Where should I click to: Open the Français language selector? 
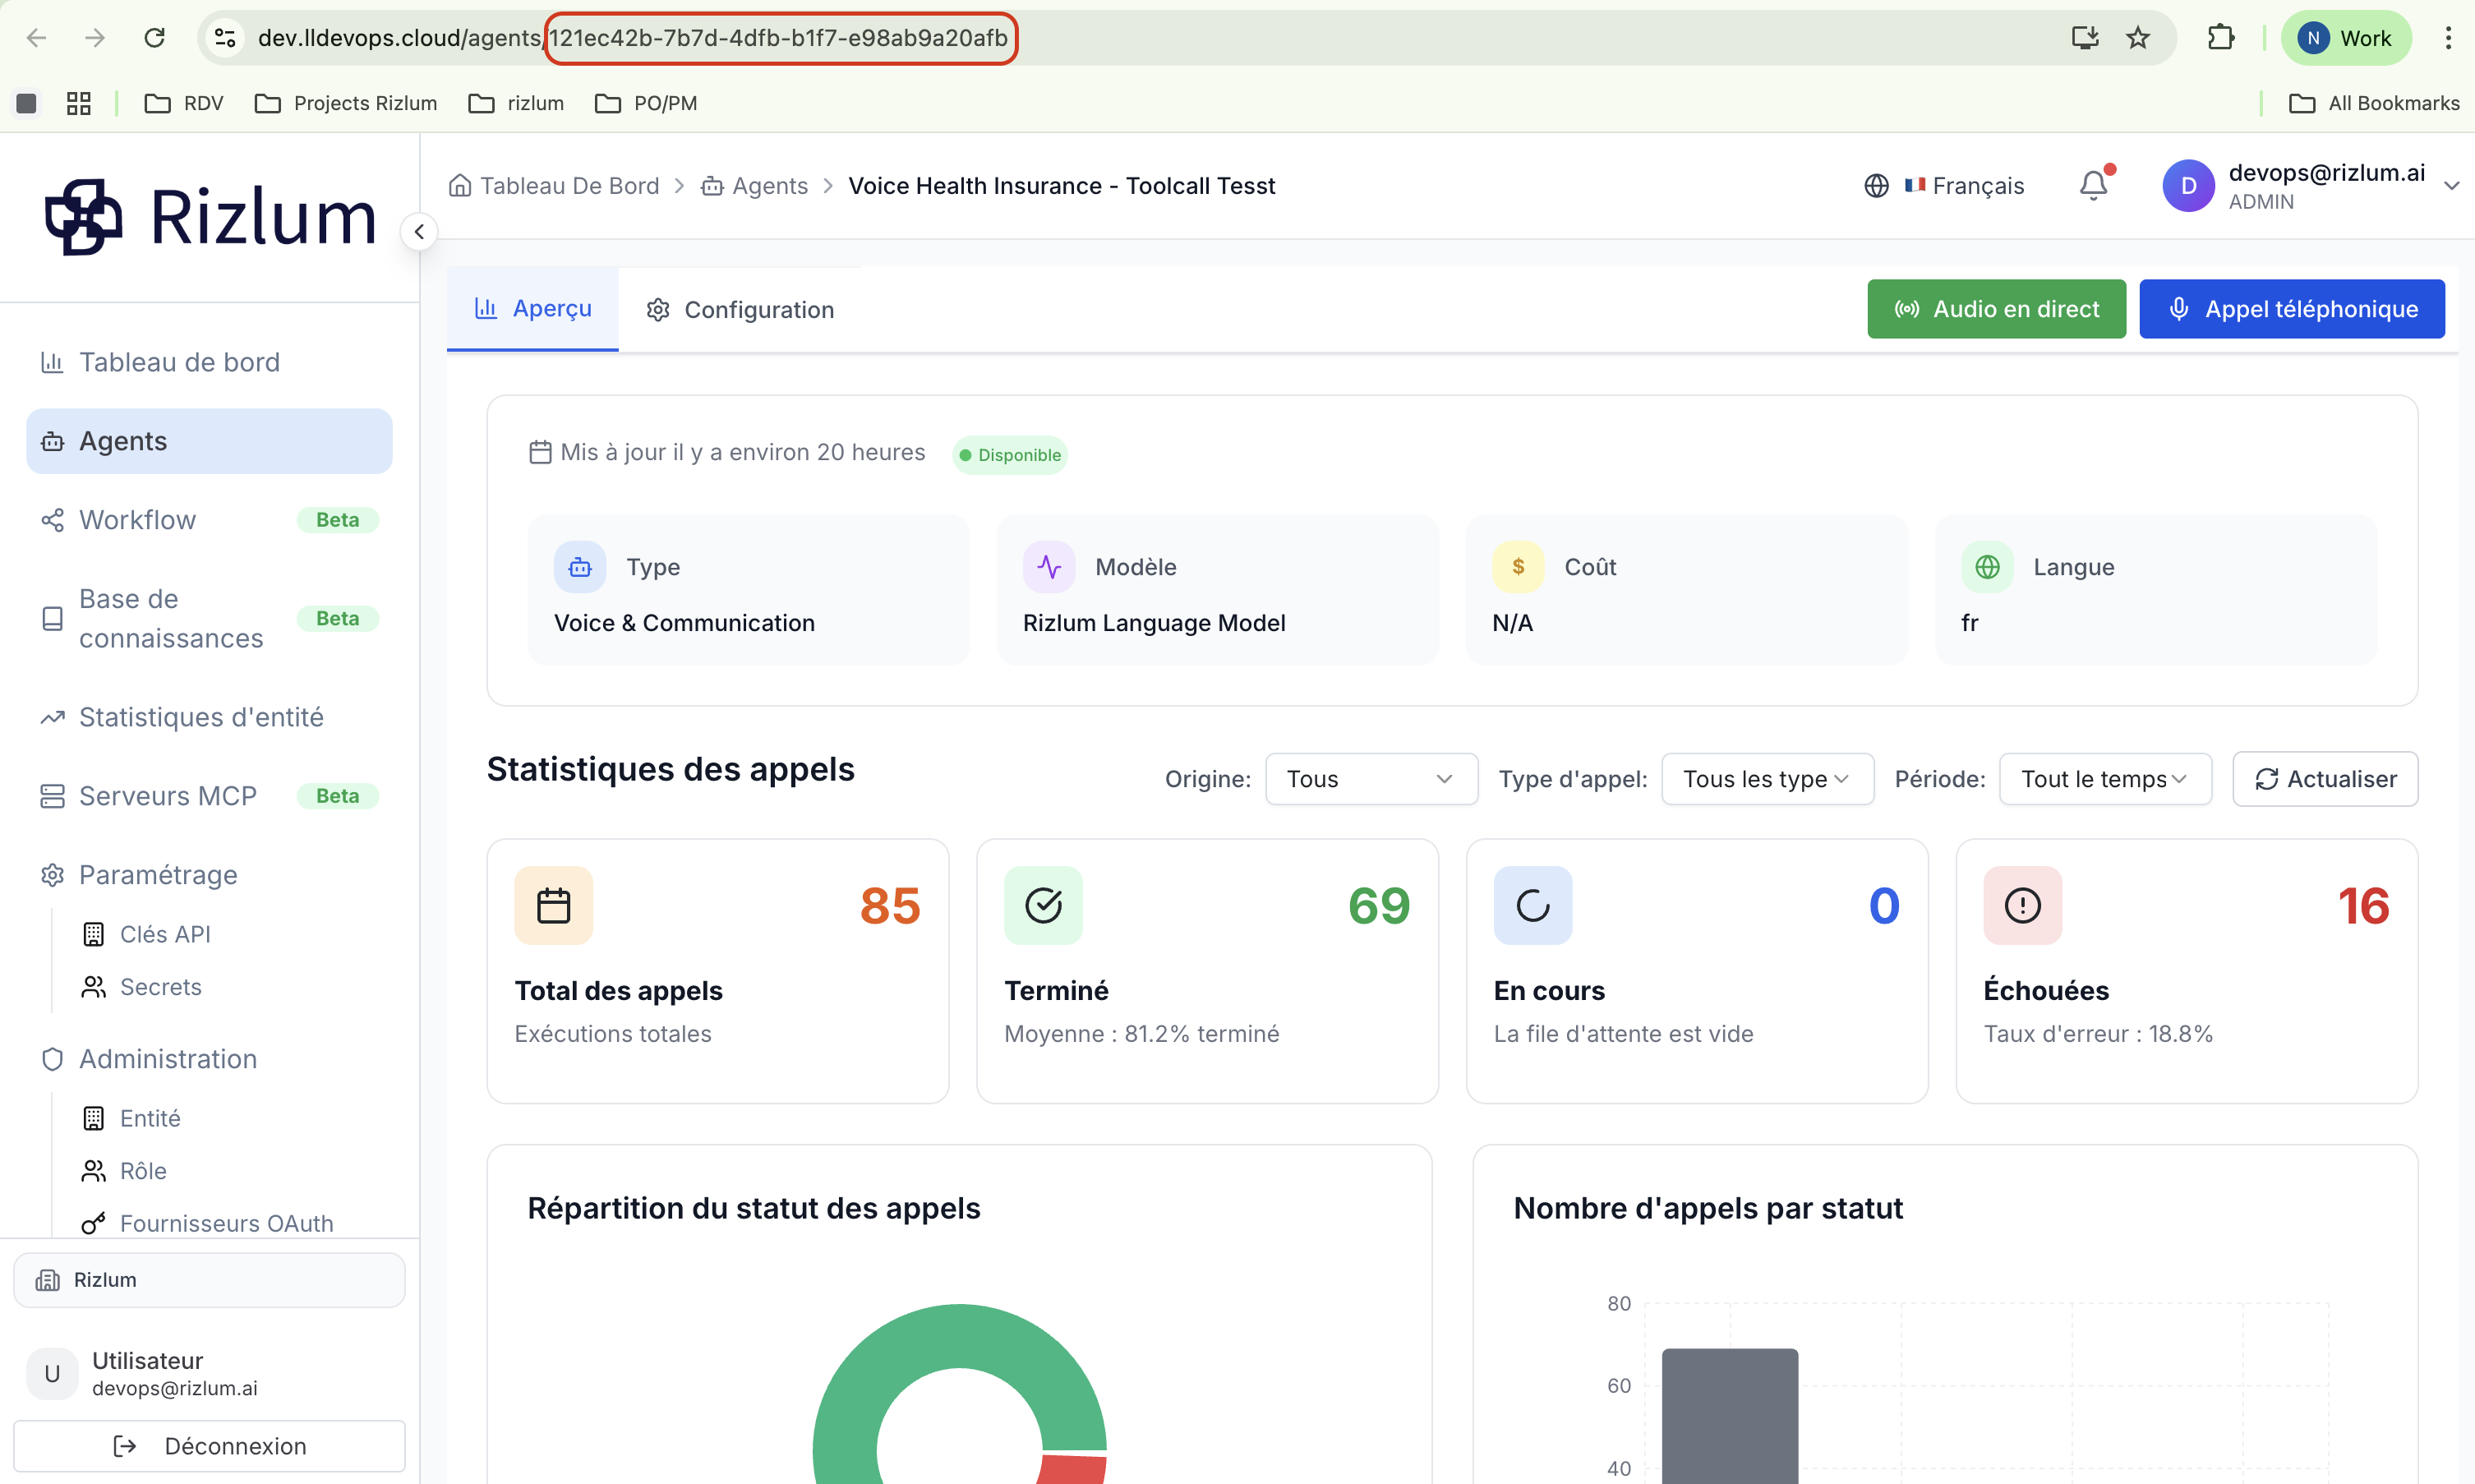(1944, 186)
